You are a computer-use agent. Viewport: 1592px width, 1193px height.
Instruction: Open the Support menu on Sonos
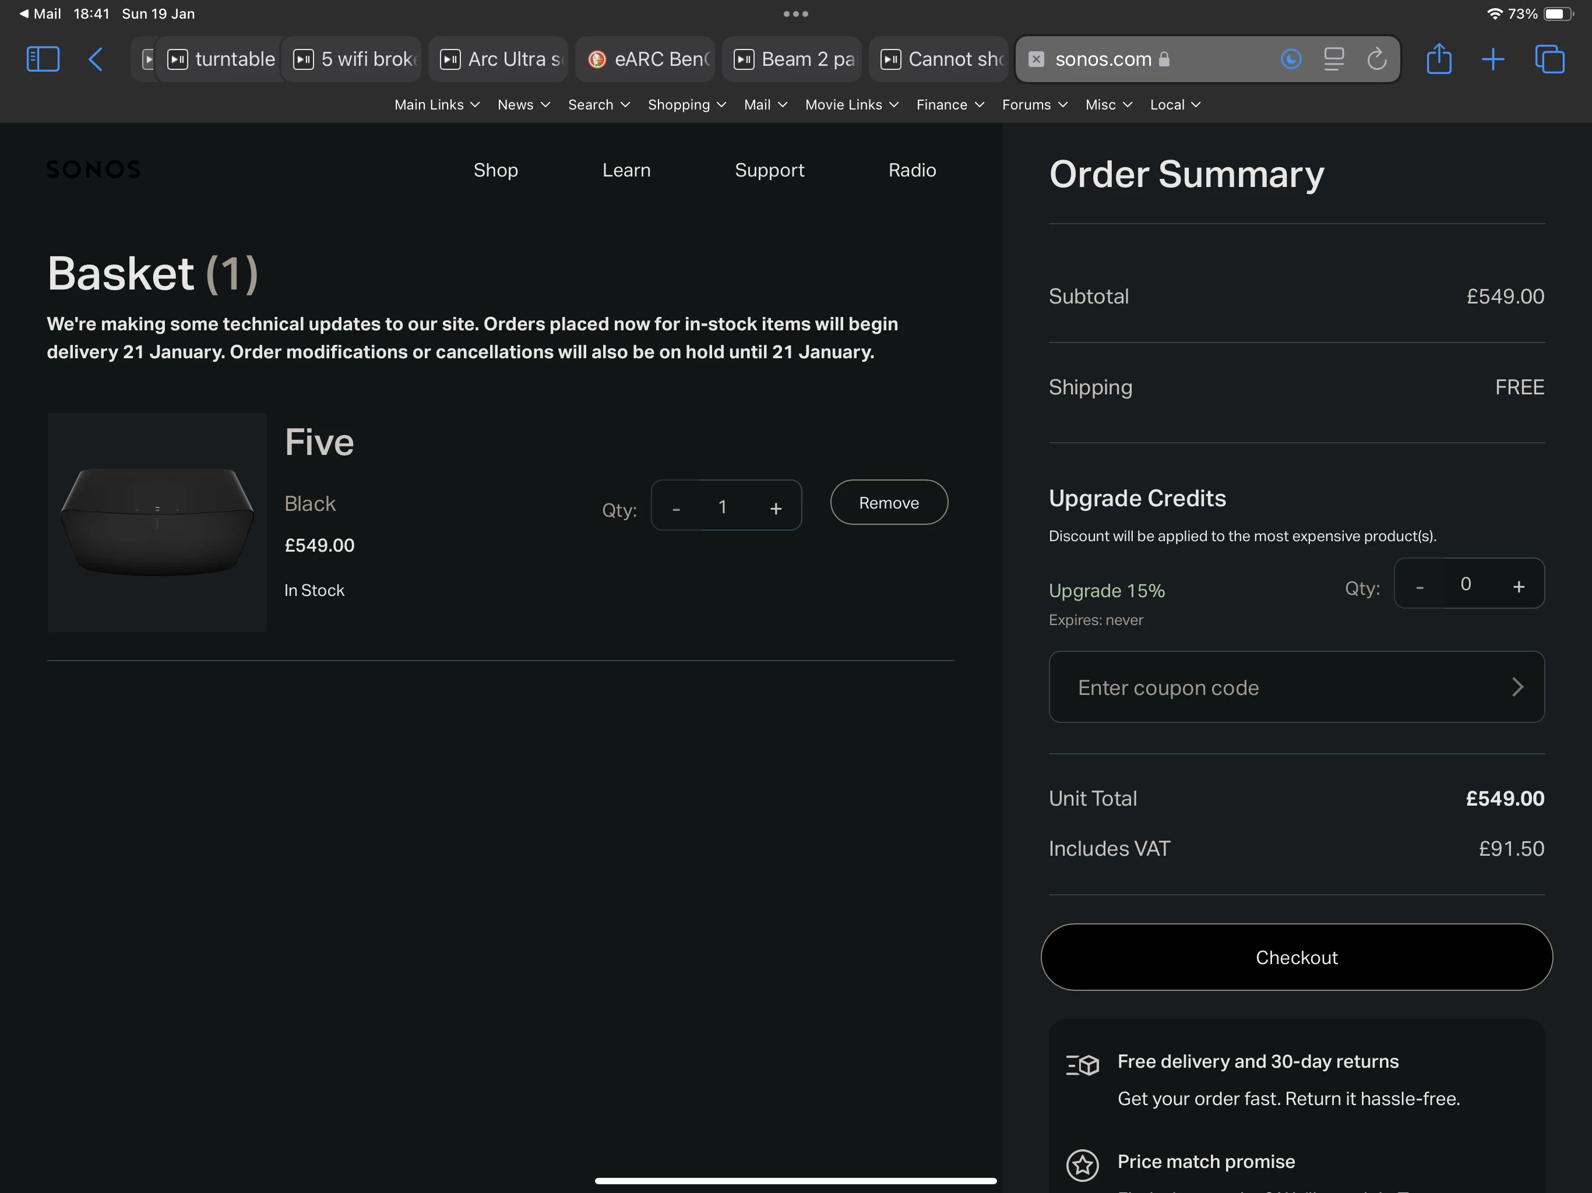[x=769, y=171]
